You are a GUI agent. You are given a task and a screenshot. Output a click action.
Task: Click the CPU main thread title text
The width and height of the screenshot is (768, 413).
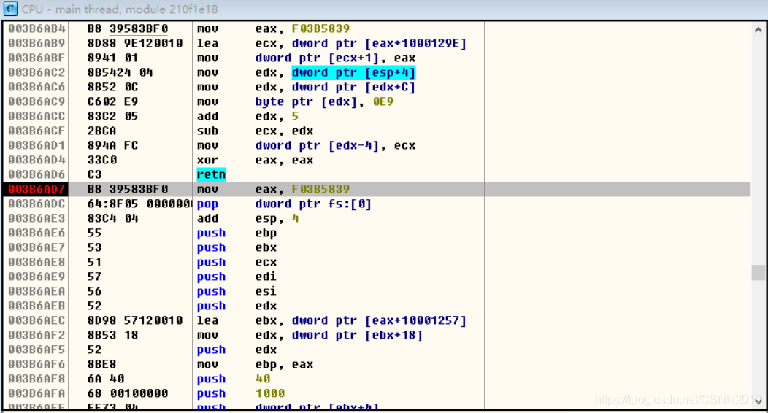pyautogui.click(x=120, y=9)
